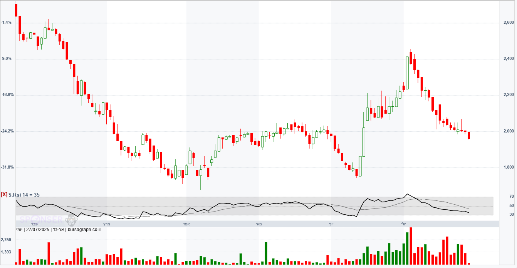Click the -16.6% change label
Viewport: 517px width, 268px height.
(x=7, y=95)
